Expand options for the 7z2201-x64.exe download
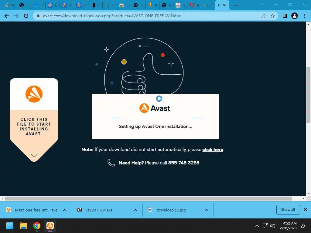The width and height of the screenshot is (311, 233). (135, 210)
